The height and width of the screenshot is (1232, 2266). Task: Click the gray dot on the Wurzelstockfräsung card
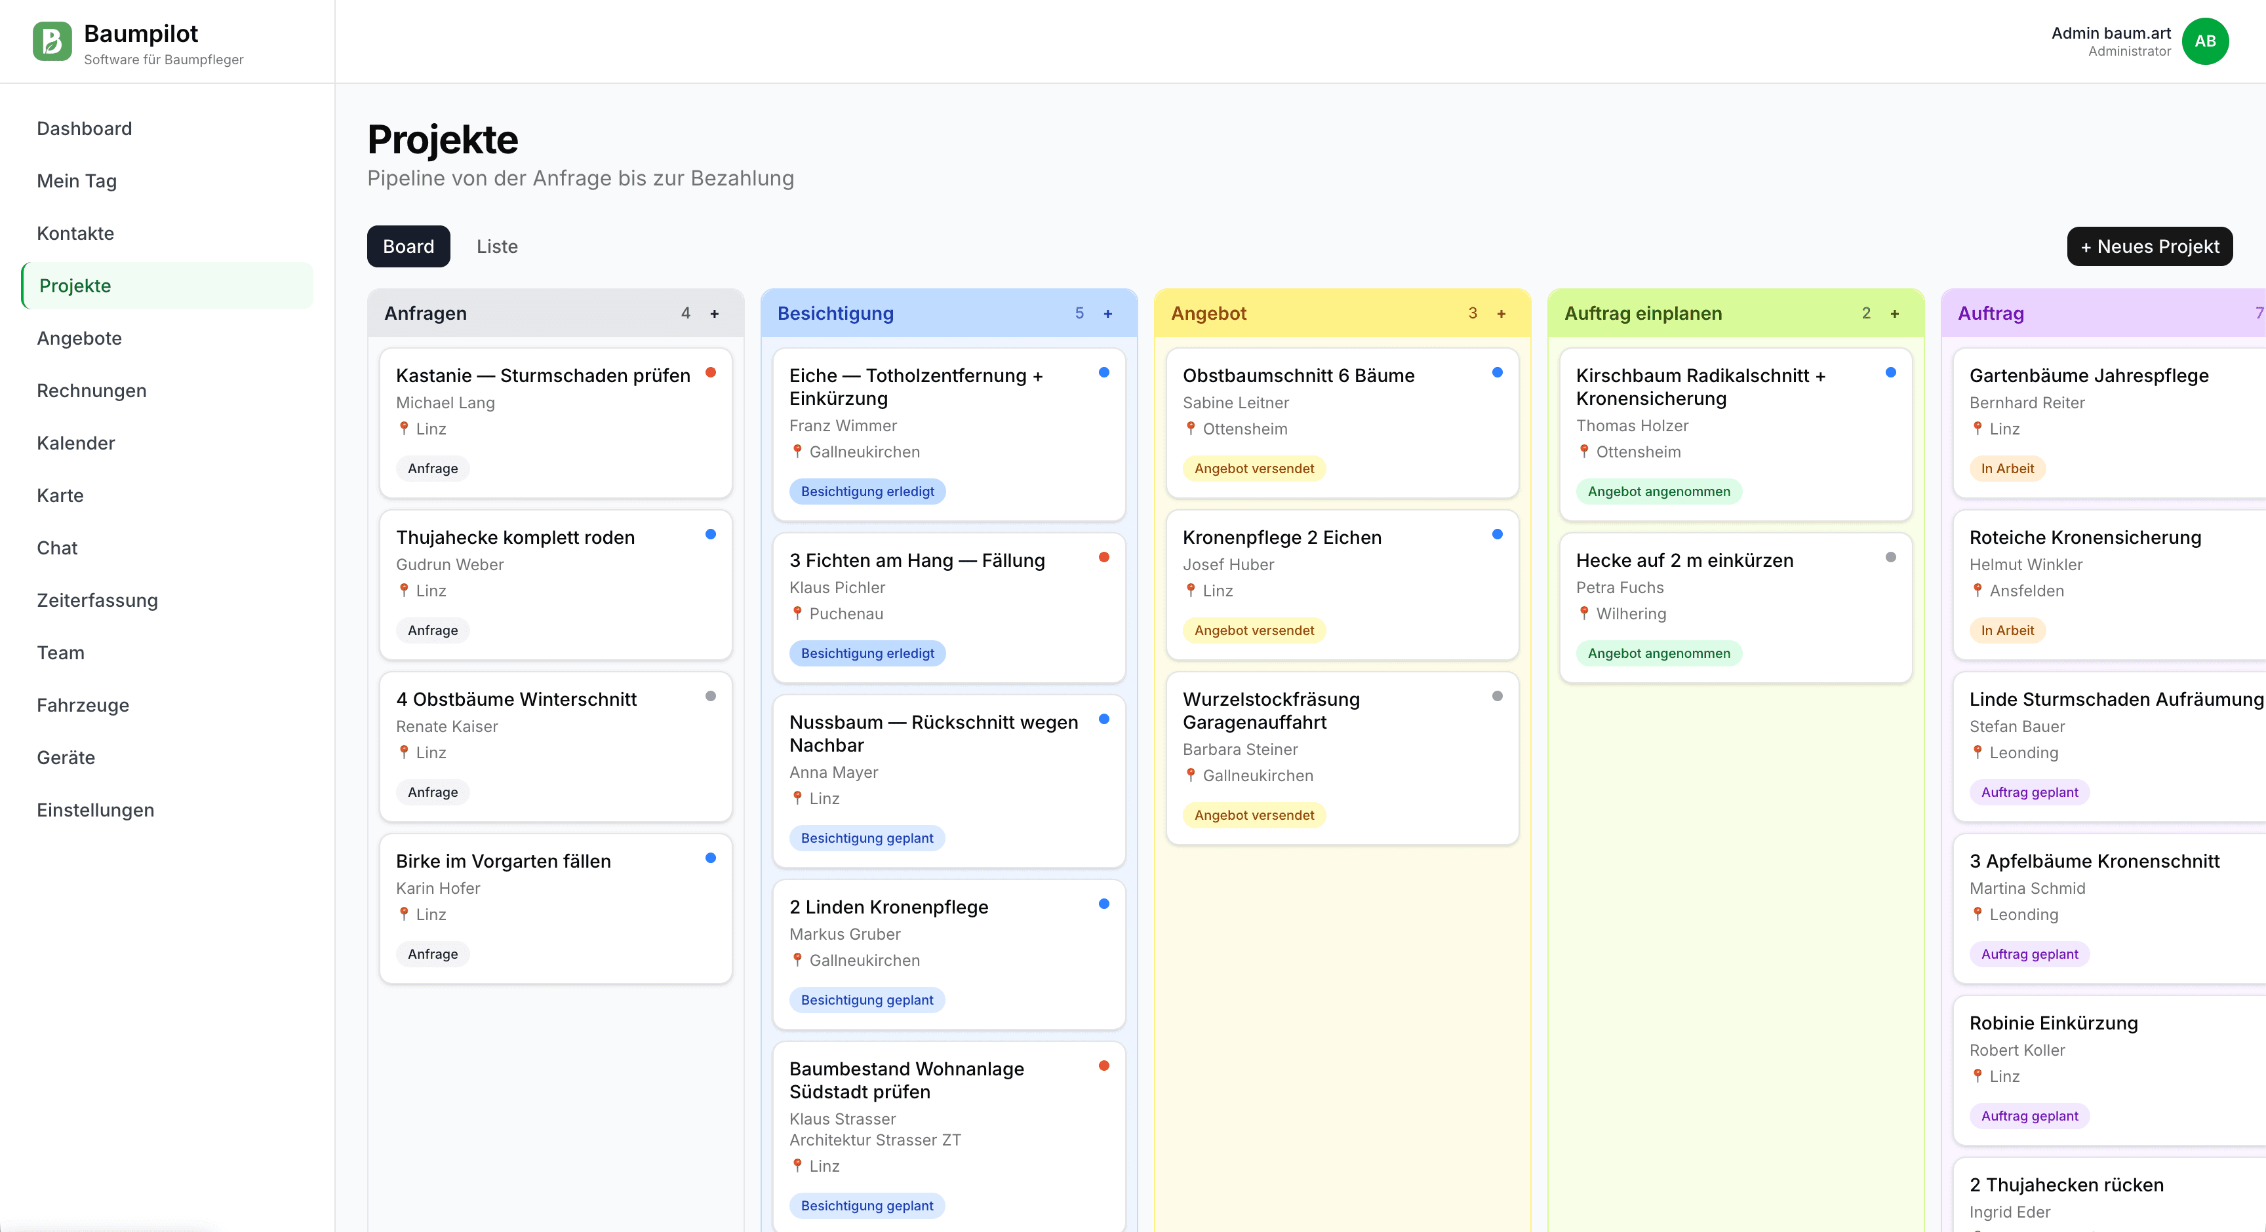coord(1497,697)
